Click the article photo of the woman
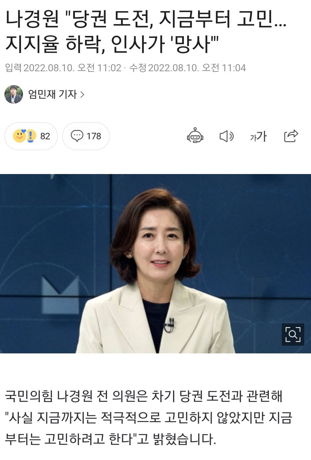 (x=155, y=264)
